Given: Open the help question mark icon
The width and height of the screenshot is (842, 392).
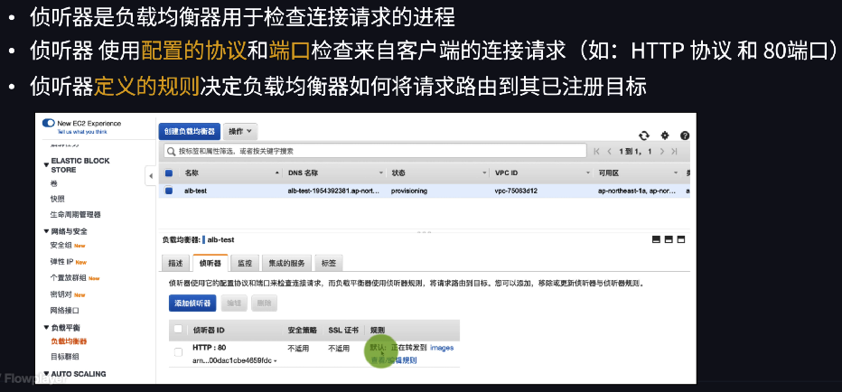Looking at the screenshot, I should (685, 135).
